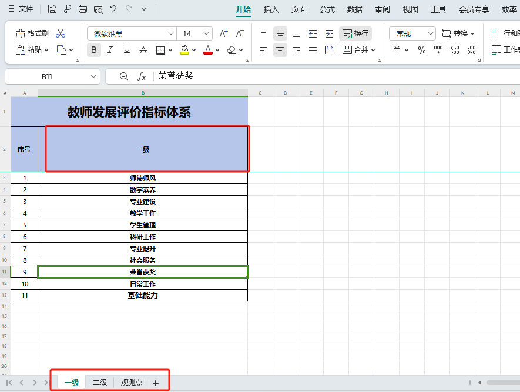The image size is (520, 392).
Task: Open the 二级 sheet tab
Action: click(x=99, y=381)
